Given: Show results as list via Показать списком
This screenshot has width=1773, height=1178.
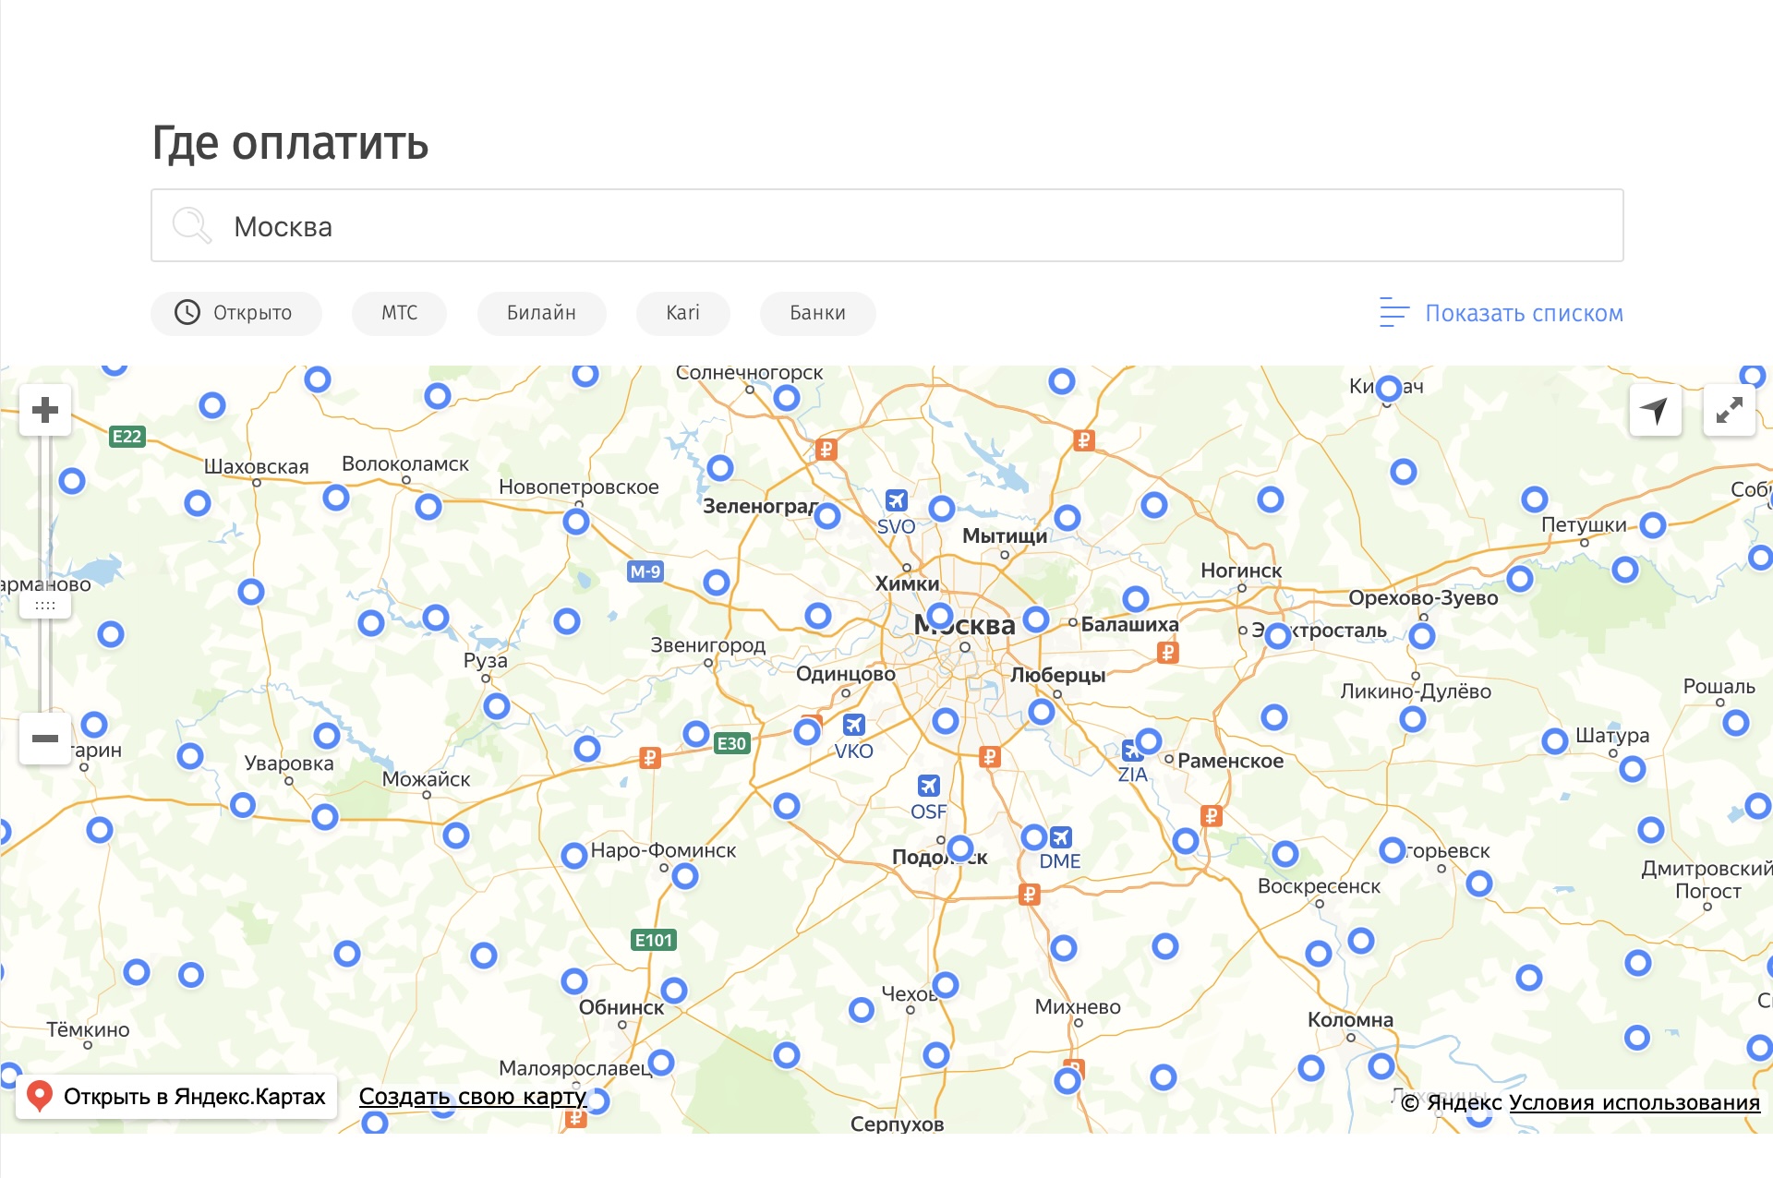Looking at the screenshot, I should tap(1524, 313).
